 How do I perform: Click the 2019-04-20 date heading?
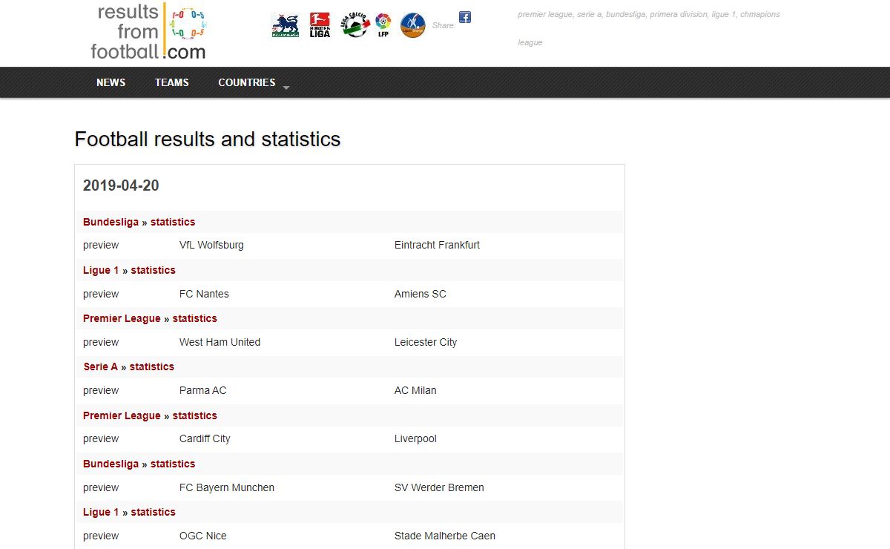(121, 185)
